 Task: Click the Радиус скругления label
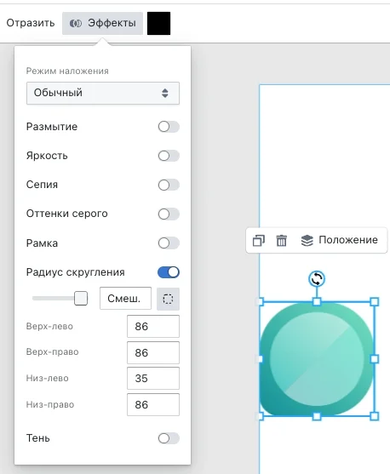tap(75, 272)
